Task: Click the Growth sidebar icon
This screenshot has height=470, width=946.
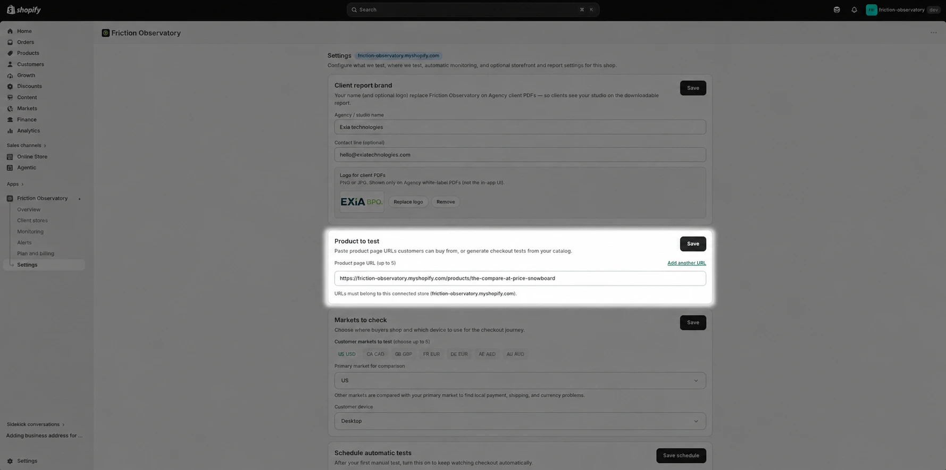Action: pos(10,75)
